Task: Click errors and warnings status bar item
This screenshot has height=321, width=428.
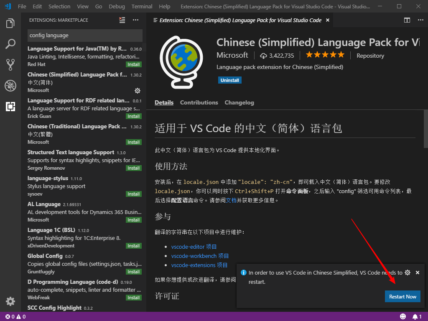Action: click(x=15, y=317)
